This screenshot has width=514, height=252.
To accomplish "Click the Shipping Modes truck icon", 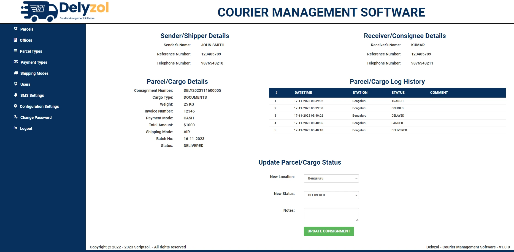I will point(16,73).
